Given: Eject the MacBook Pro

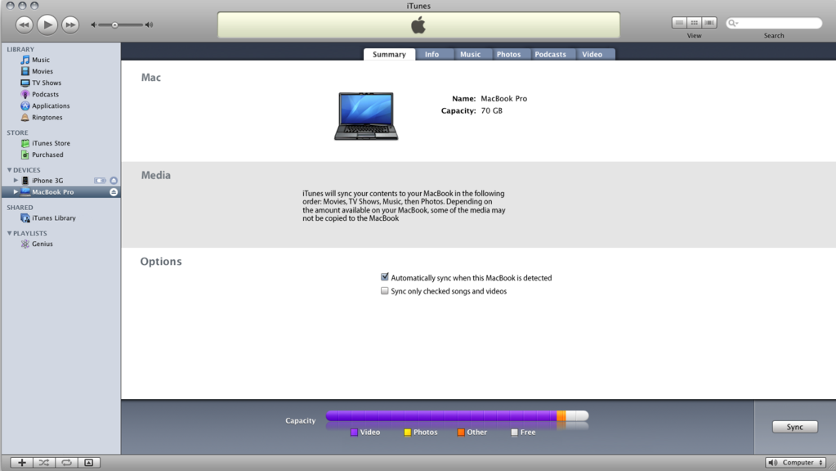Looking at the screenshot, I should [114, 192].
